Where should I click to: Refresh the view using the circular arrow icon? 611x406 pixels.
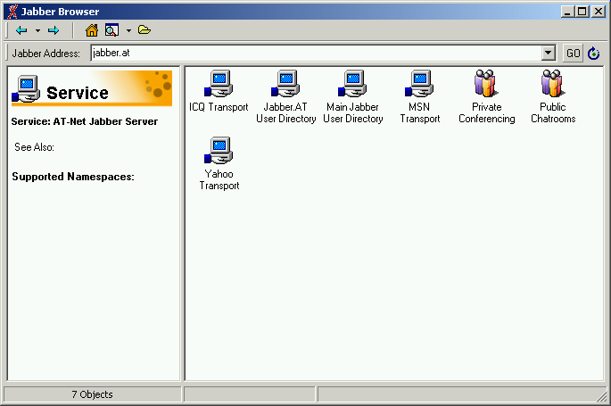click(593, 53)
